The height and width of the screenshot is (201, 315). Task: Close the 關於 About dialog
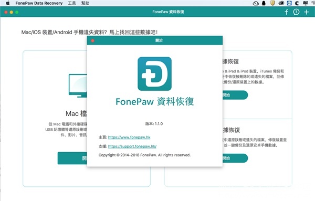[92, 41]
